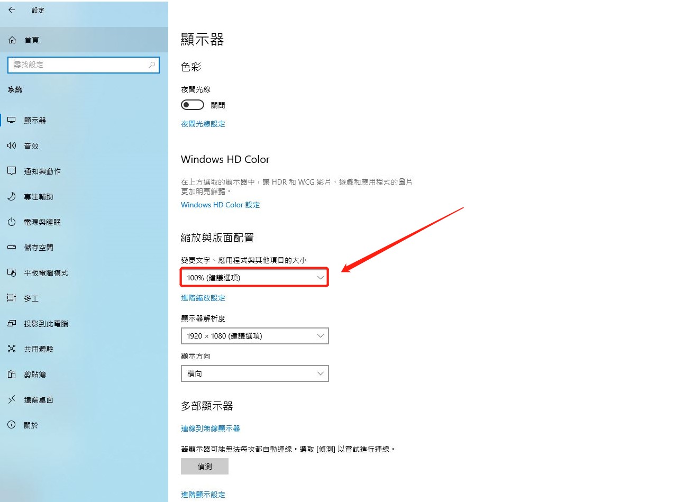Screen dimensions: 675x502
Task: Open the 連線到無線顯示器 link
Action: click(x=211, y=428)
